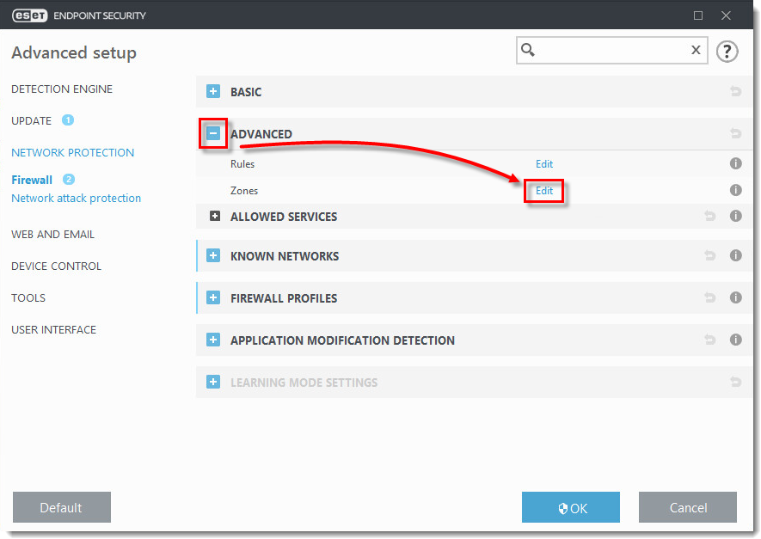Image resolution: width=761 pixels, height=539 pixels.
Task: Click info icon for Rules row
Action: pos(735,163)
